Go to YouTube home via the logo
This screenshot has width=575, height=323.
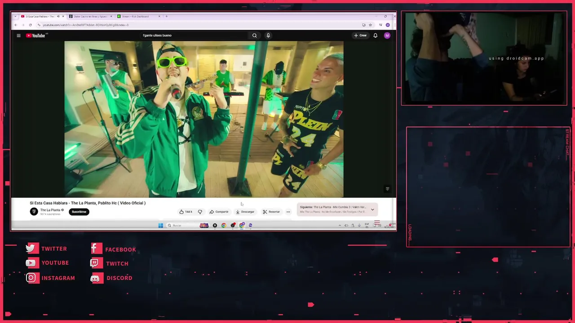35,35
